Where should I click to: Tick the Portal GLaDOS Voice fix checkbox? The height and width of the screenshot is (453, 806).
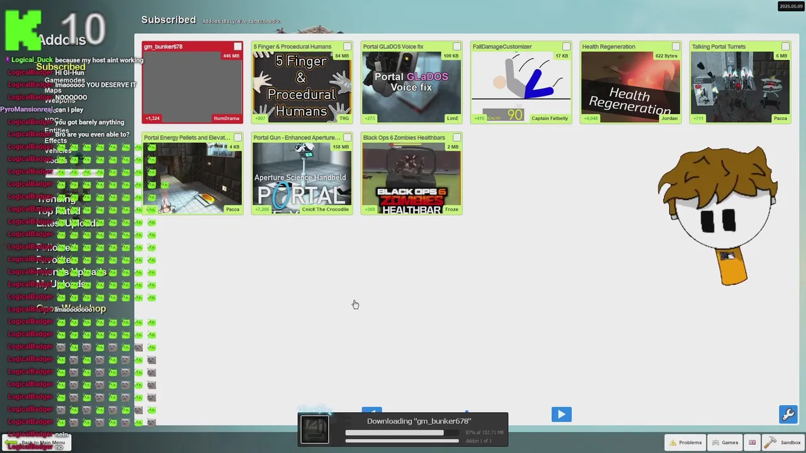(x=457, y=47)
